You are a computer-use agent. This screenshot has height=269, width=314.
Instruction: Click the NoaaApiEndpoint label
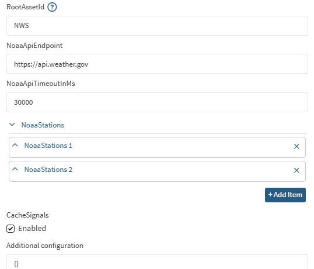tap(34, 46)
